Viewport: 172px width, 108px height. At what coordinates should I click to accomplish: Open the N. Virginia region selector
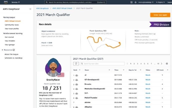pos(160,2)
